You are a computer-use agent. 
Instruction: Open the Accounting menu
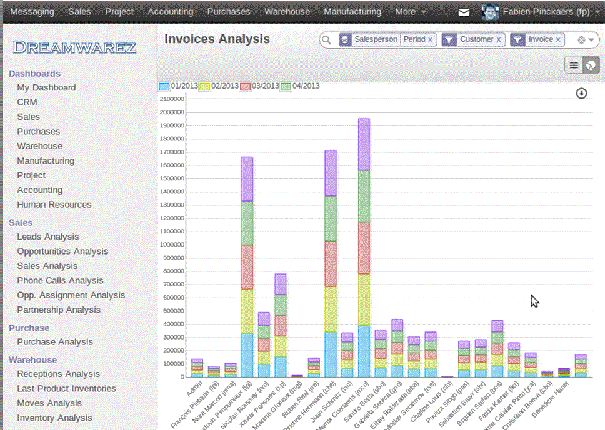[170, 11]
